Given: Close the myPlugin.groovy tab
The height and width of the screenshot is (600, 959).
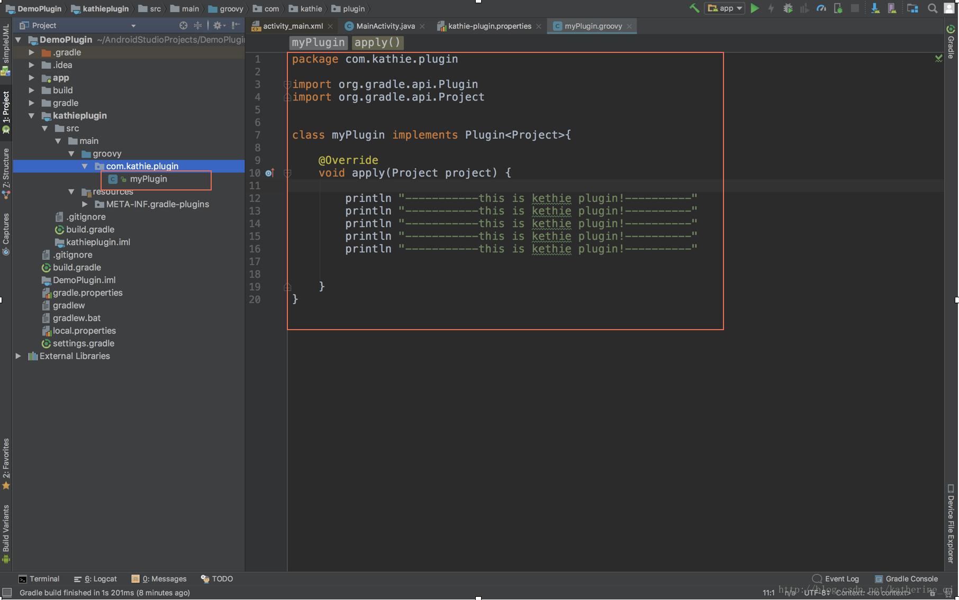Looking at the screenshot, I should coord(629,26).
